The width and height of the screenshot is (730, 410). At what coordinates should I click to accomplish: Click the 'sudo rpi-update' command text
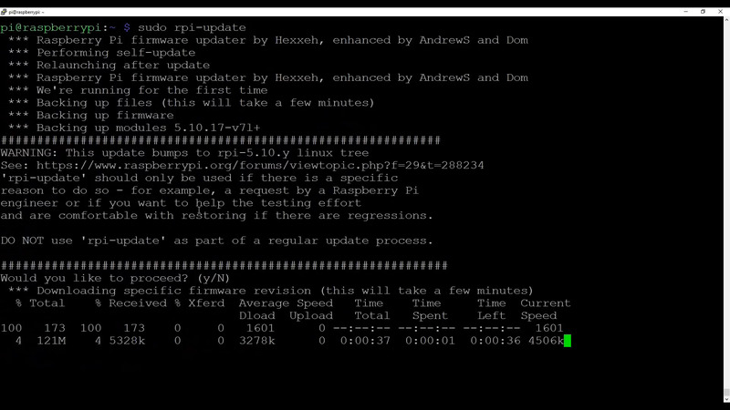tap(192, 27)
